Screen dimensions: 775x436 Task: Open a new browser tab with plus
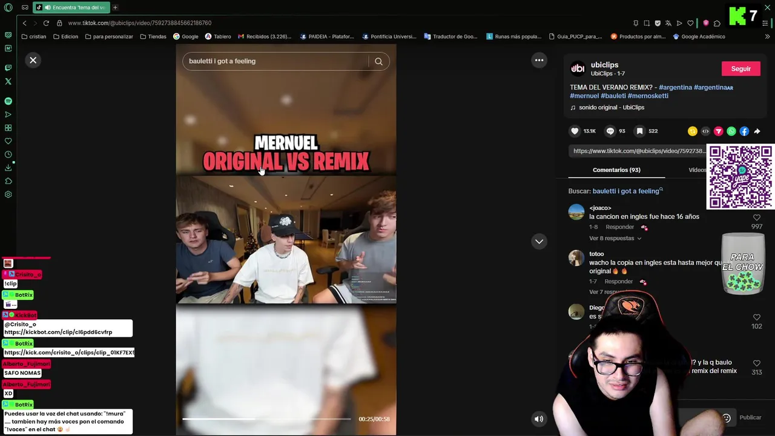(x=115, y=7)
